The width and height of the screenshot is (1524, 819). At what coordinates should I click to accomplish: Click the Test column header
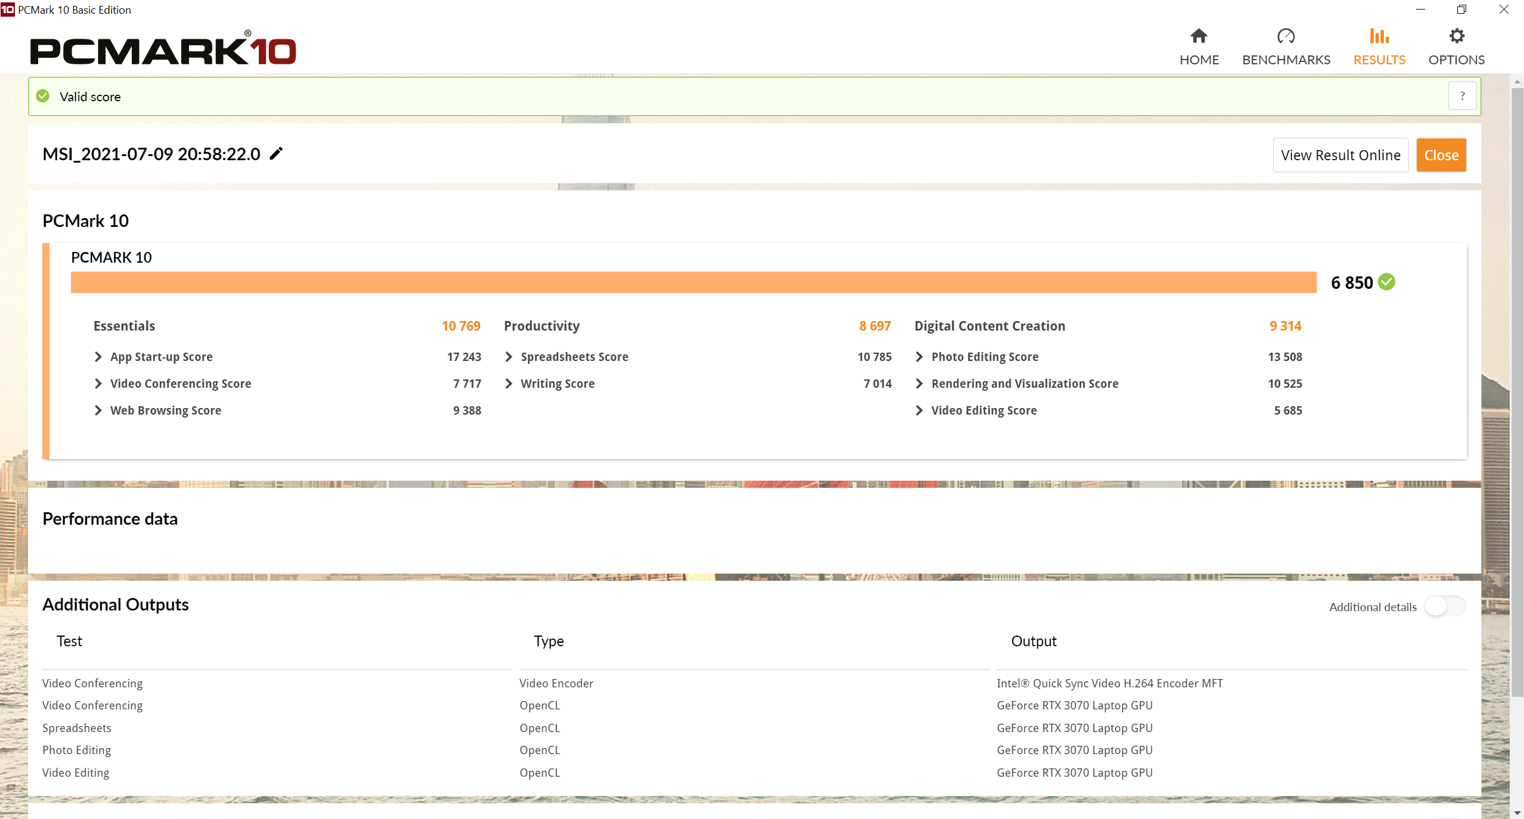(69, 641)
